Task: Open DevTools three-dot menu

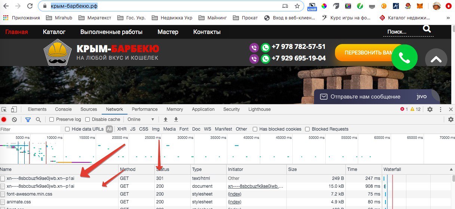Action: [440, 109]
